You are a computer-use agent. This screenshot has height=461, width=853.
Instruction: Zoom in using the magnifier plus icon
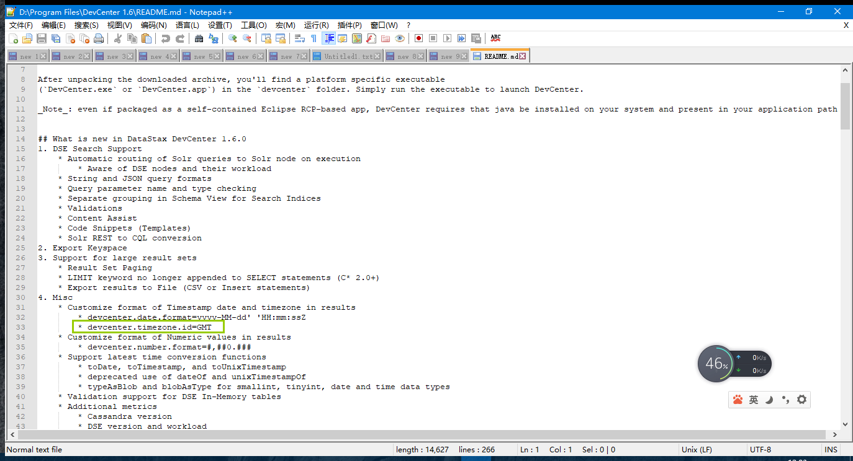(x=233, y=38)
